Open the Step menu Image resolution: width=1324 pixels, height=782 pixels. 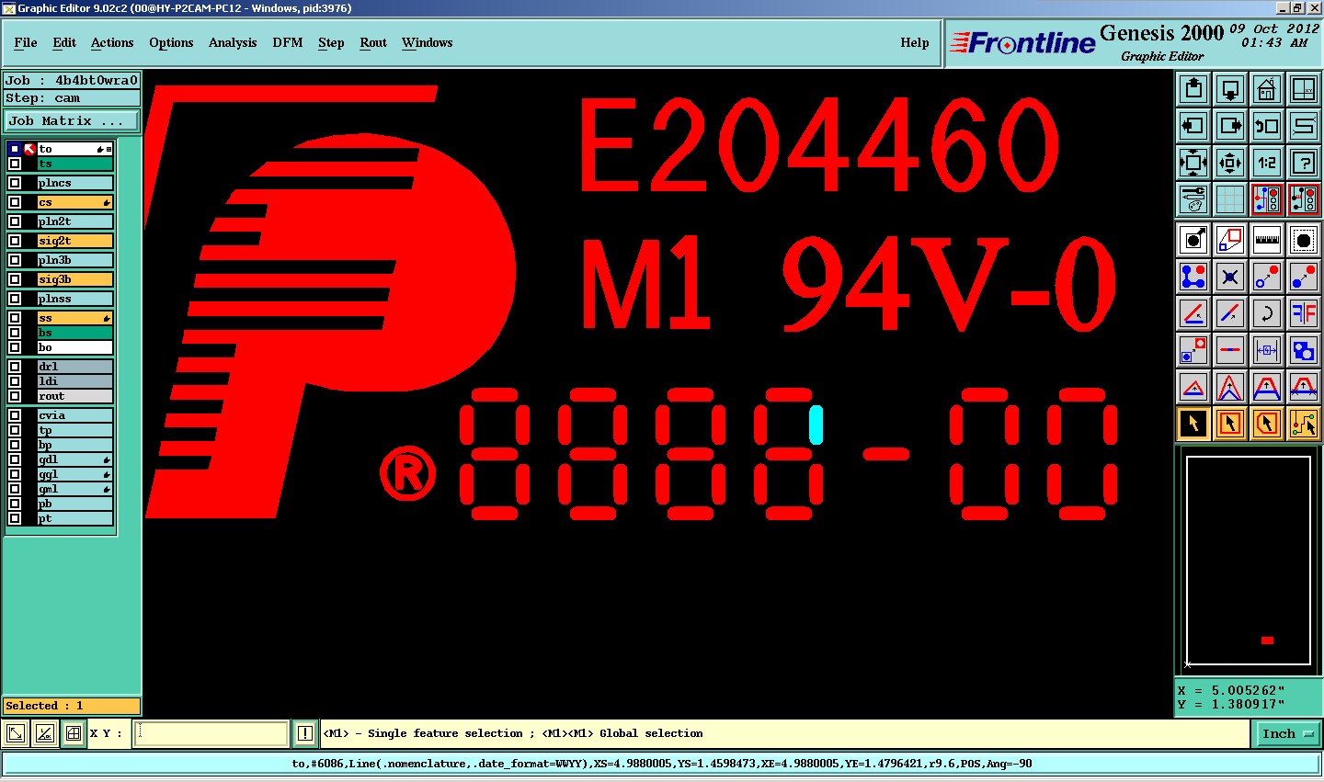coord(331,42)
